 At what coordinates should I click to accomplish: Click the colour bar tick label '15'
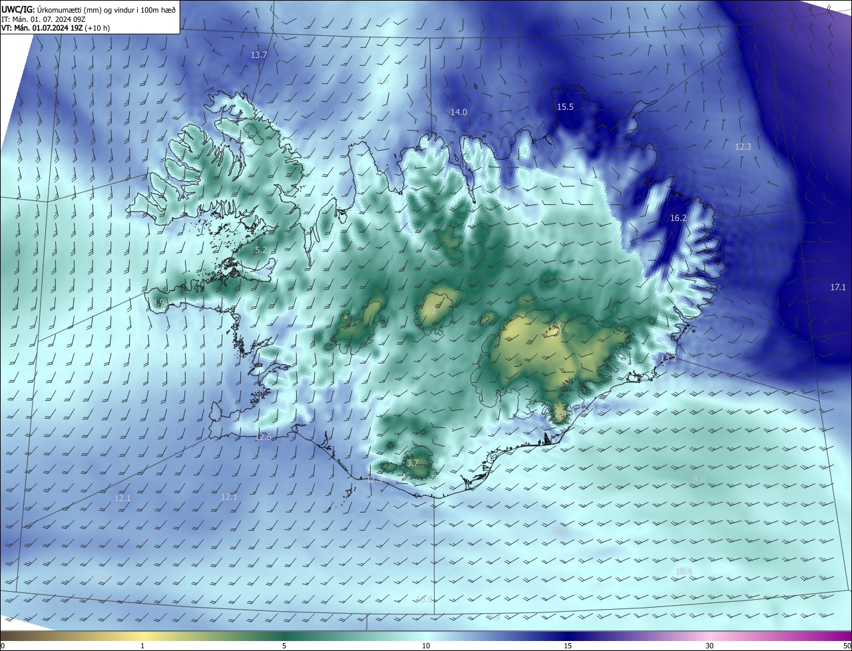pyautogui.click(x=568, y=646)
